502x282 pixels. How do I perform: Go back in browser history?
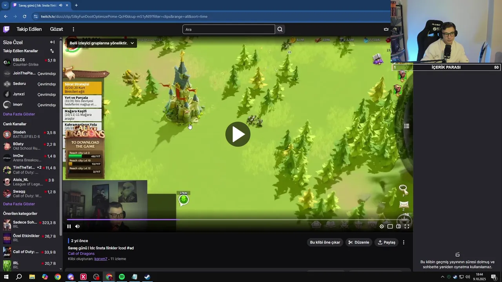pyautogui.click(x=5, y=16)
